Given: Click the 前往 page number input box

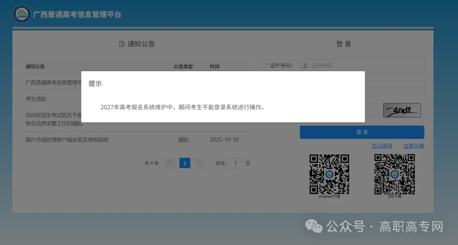Looking at the screenshot, I should click(235, 163).
